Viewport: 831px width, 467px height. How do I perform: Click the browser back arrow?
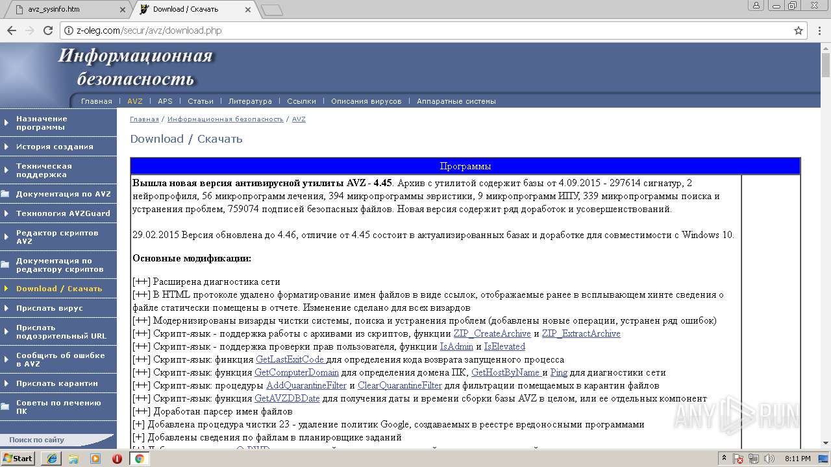point(12,30)
